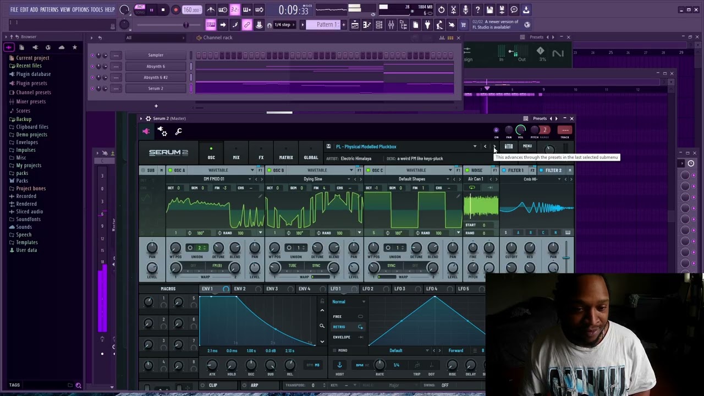Select the Serum 2 channel button

156,89
